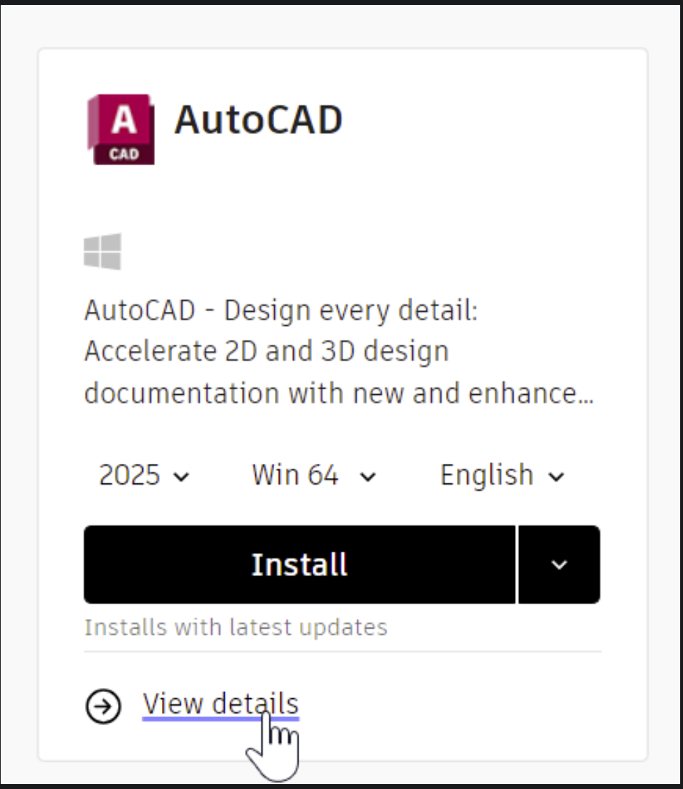Click the chevron arrow next to 2025
The width and height of the screenshot is (683, 789).
coord(181,477)
